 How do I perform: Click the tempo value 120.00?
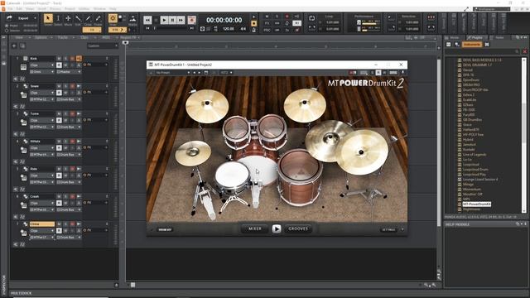coord(229,29)
